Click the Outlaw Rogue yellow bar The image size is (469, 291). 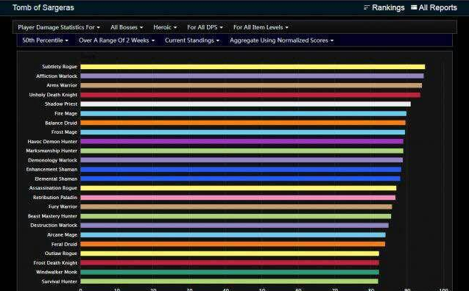230,254
